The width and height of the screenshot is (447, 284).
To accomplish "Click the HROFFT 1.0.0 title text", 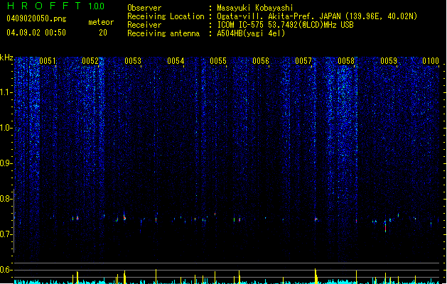I will click(55, 6).
